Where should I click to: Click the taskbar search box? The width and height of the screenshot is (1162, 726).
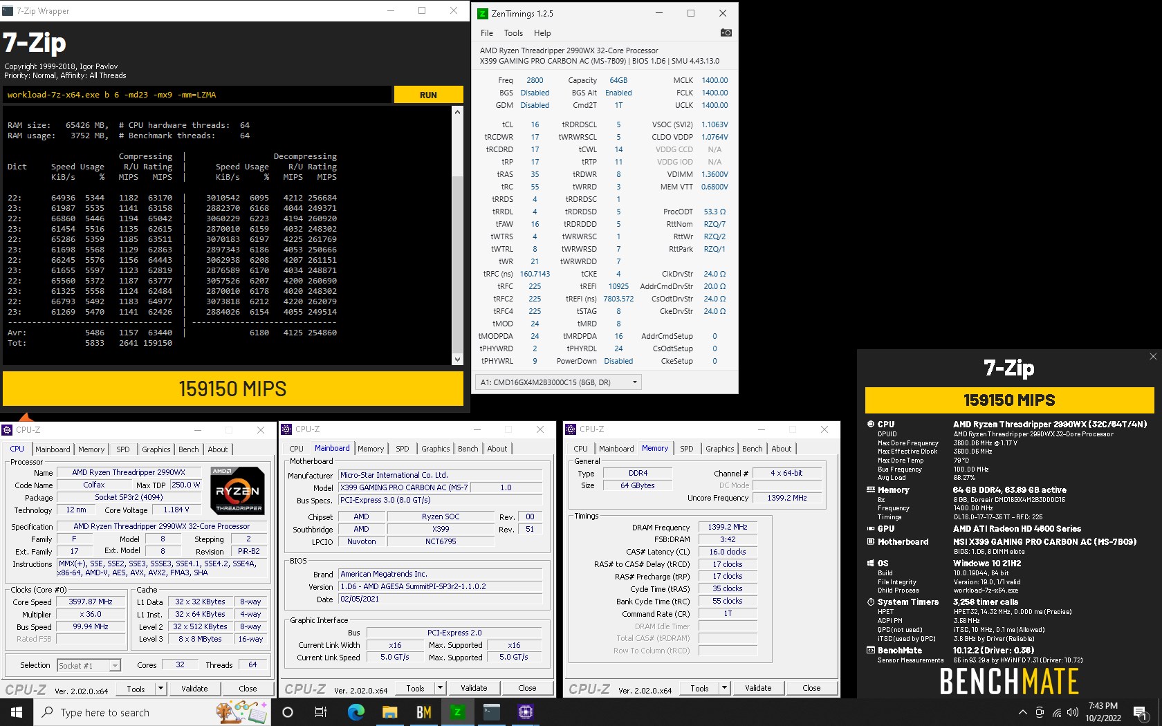(151, 712)
